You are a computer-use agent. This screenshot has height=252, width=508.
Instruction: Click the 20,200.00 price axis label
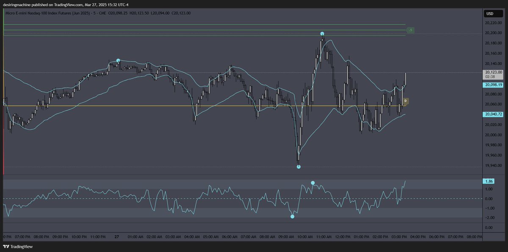pos(494,33)
